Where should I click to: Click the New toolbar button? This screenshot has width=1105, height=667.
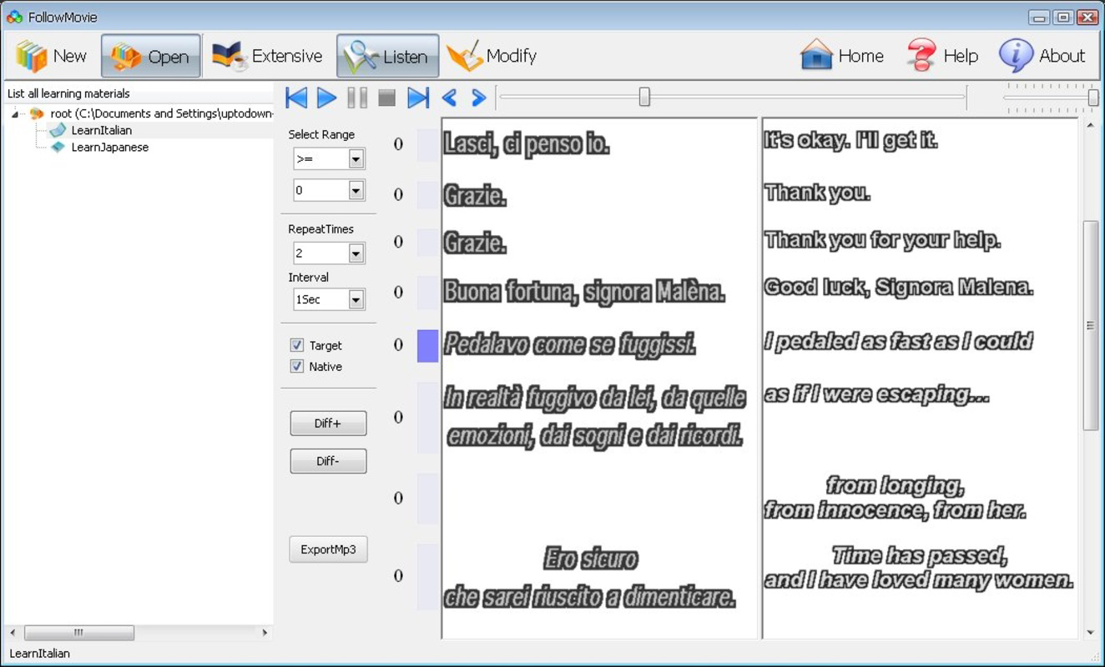point(52,56)
